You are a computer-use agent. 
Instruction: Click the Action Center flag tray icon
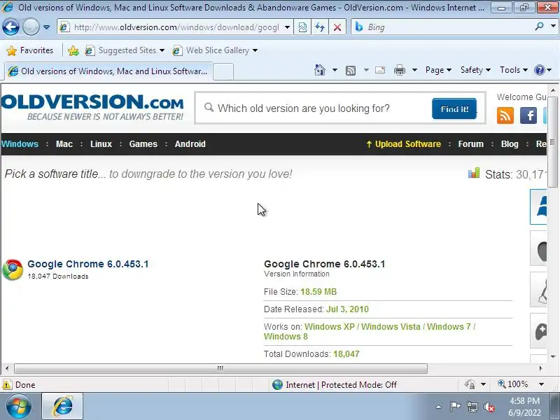click(454, 407)
